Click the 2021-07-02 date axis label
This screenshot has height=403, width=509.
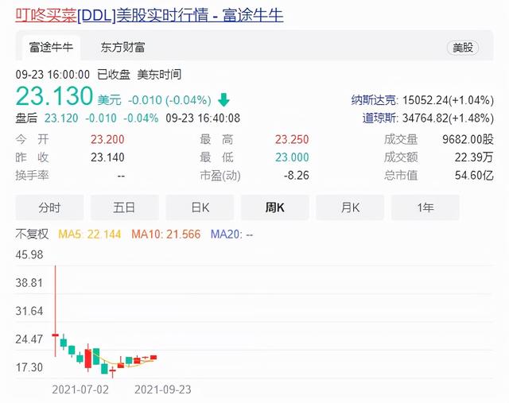pos(80,389)
